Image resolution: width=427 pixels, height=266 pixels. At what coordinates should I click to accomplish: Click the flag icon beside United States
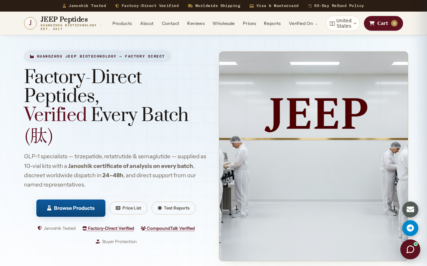point(332,23)
